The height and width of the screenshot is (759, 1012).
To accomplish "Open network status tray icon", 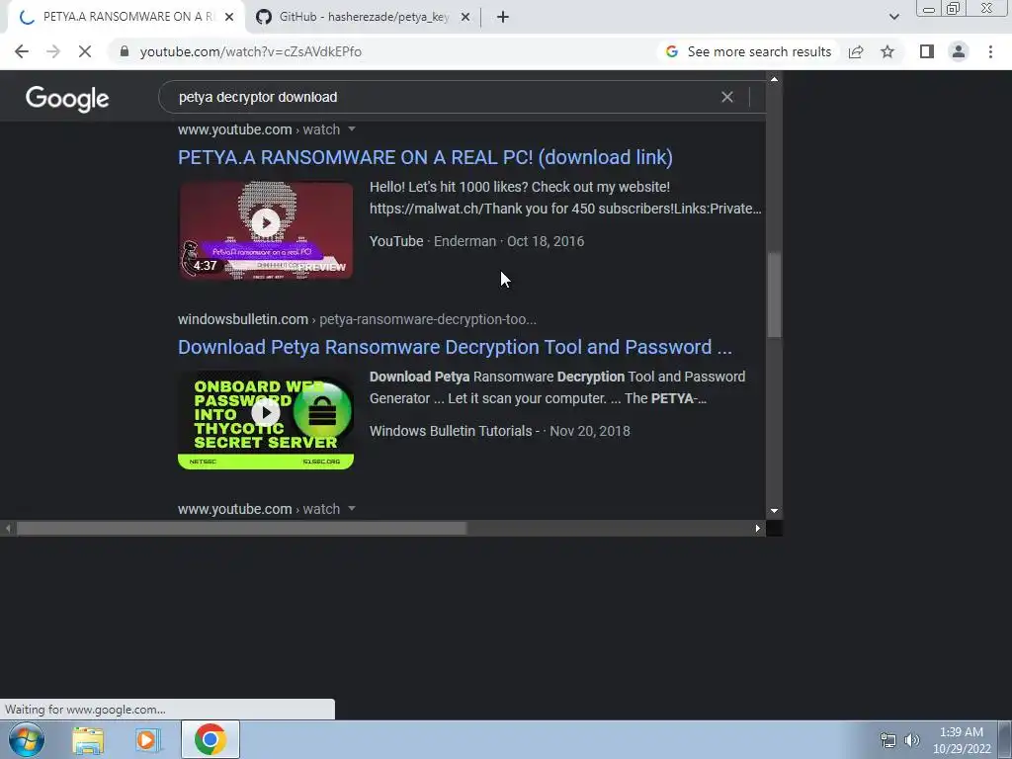I will tap(888, 740).
